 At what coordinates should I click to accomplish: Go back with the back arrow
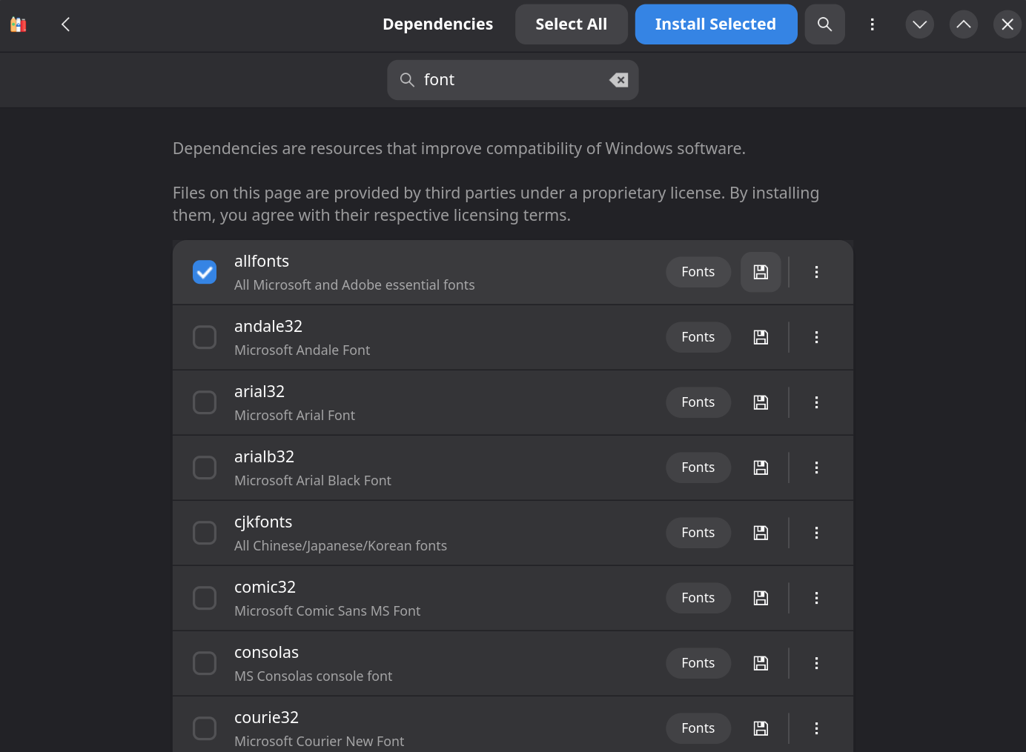[66, 24]
